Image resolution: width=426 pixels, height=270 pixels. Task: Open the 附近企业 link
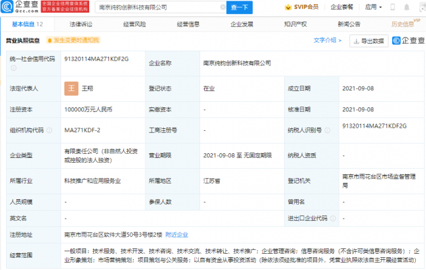coord(176,234)
